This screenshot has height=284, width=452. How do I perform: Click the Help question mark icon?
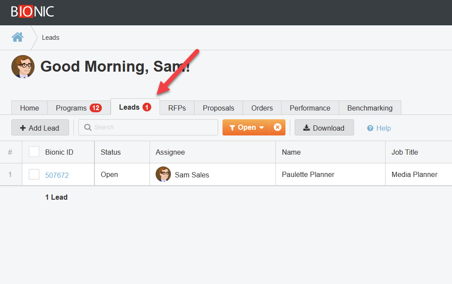pyautogui.click(x=370, y=128)
